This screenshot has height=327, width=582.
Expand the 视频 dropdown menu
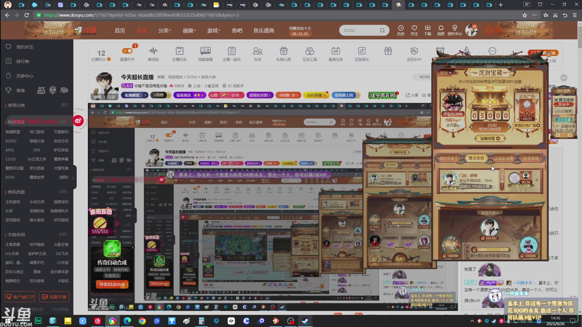coord(189,31)
